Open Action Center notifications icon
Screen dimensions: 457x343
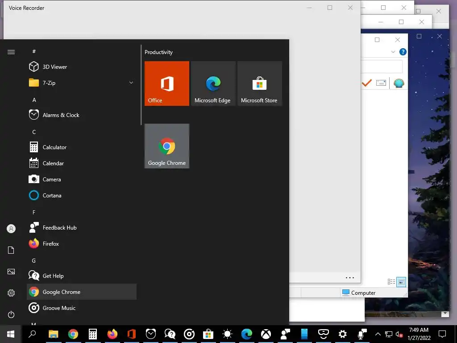pos(442,334)
